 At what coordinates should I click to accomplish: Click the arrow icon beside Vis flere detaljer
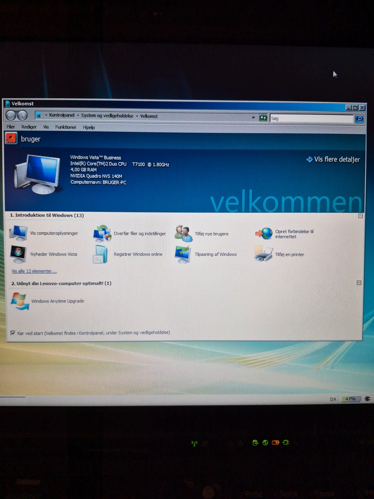coord(309,159)
